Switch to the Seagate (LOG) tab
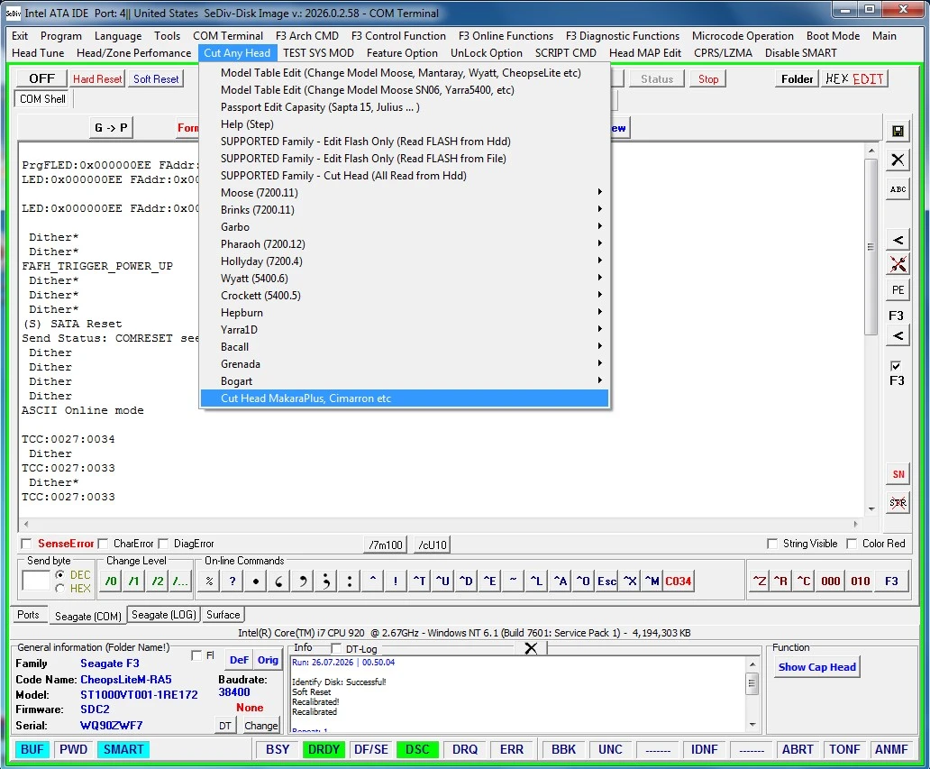 click(x=164, y=615)
